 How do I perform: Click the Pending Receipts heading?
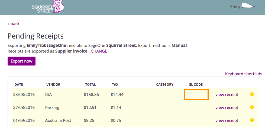(36, 36)
